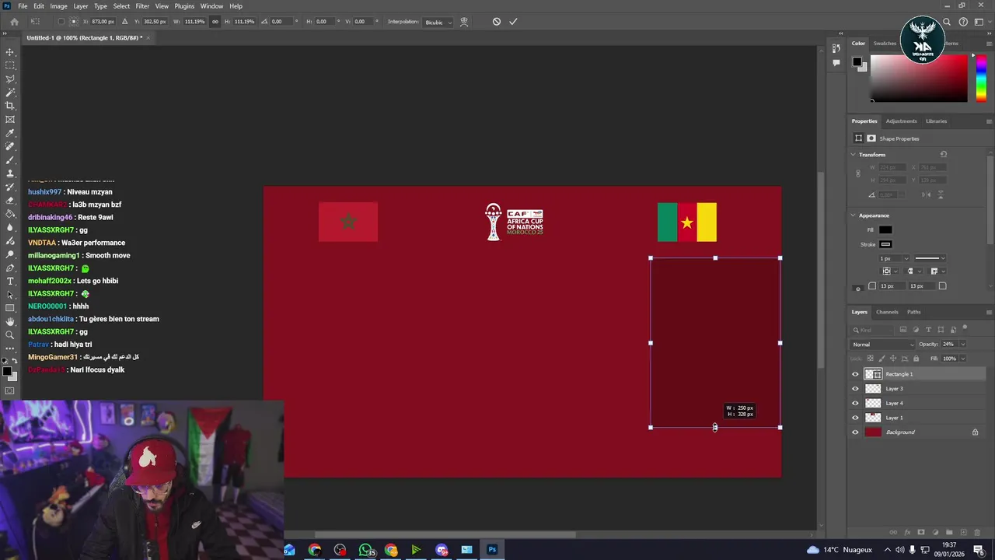Click the Stroke color swatch in Appearance

coord(885,244)
